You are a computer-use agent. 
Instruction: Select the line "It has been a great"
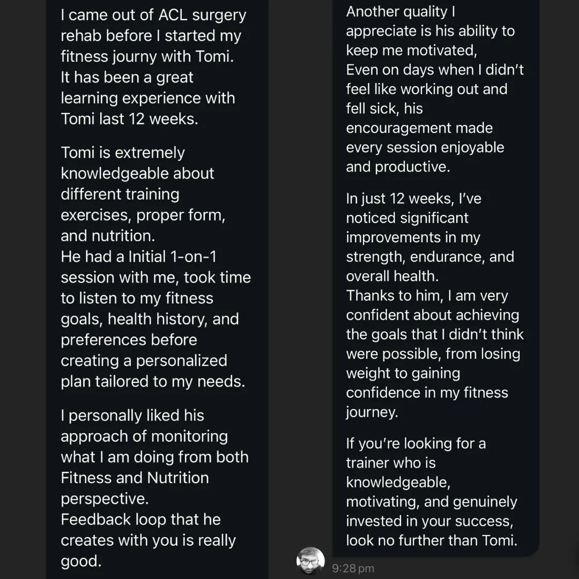coord(127,77)
